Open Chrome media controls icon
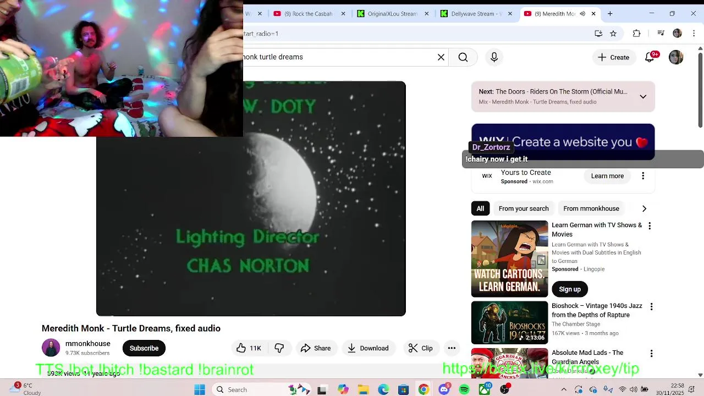Image resolution: width=704 pixels, height=396 pixels. click(x=661, y=34)
